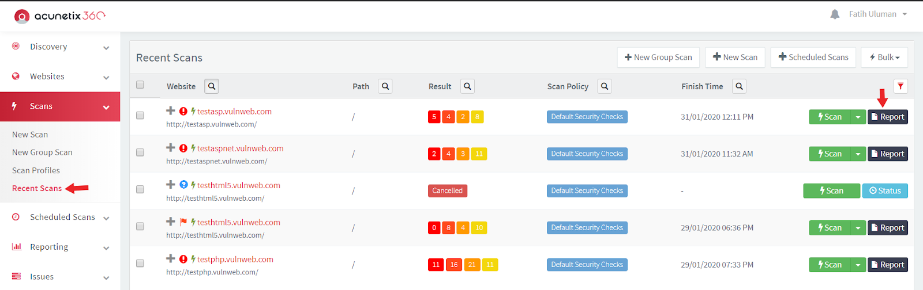
Task: Click the New Group Scan toolbar button
Action: [x=658, y=58]
